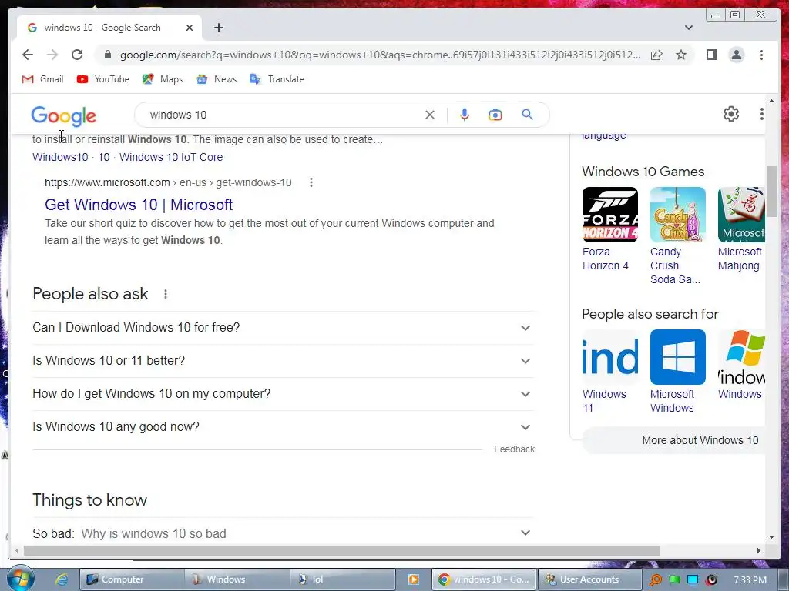Click the Google logo

point(63,115)
